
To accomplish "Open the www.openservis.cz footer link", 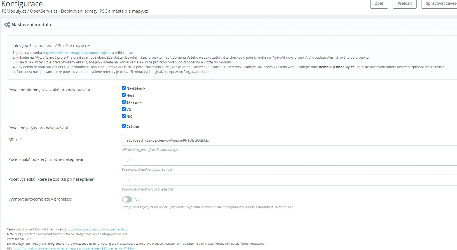I will (115, 230).
